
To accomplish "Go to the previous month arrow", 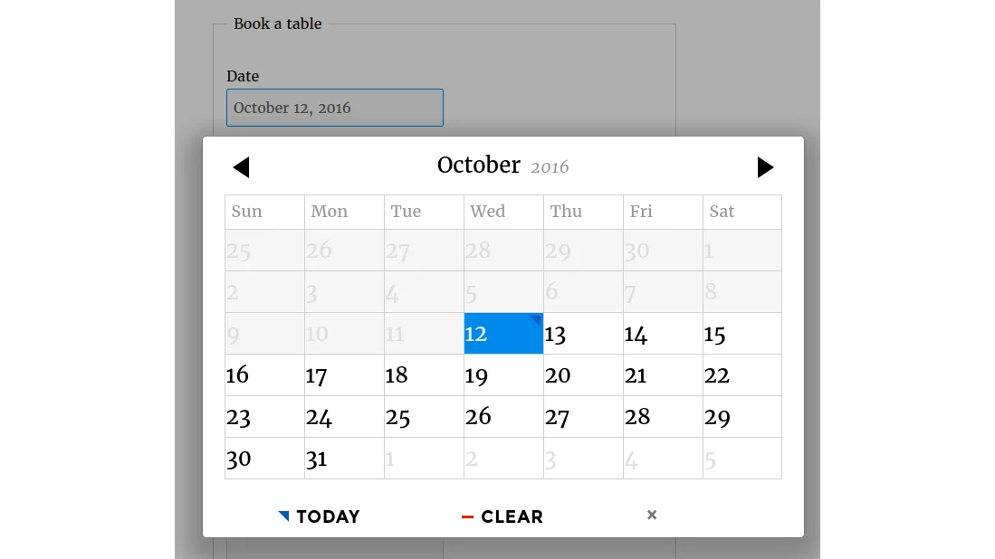I will (241, 167).
